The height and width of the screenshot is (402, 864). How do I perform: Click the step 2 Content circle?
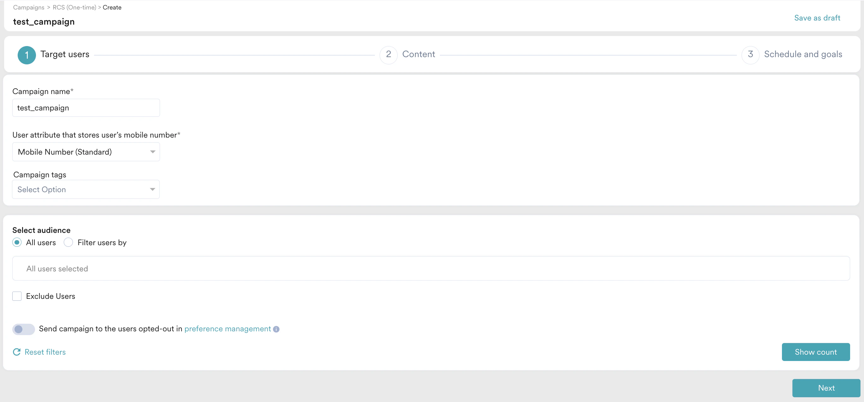click(388, 55)
